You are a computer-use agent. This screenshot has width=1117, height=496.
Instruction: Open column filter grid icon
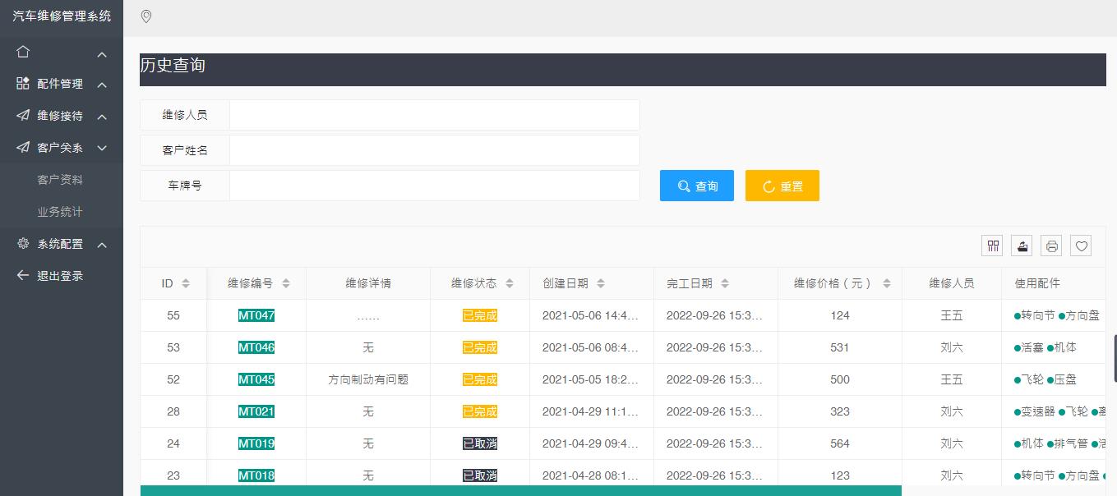(993, 246)
